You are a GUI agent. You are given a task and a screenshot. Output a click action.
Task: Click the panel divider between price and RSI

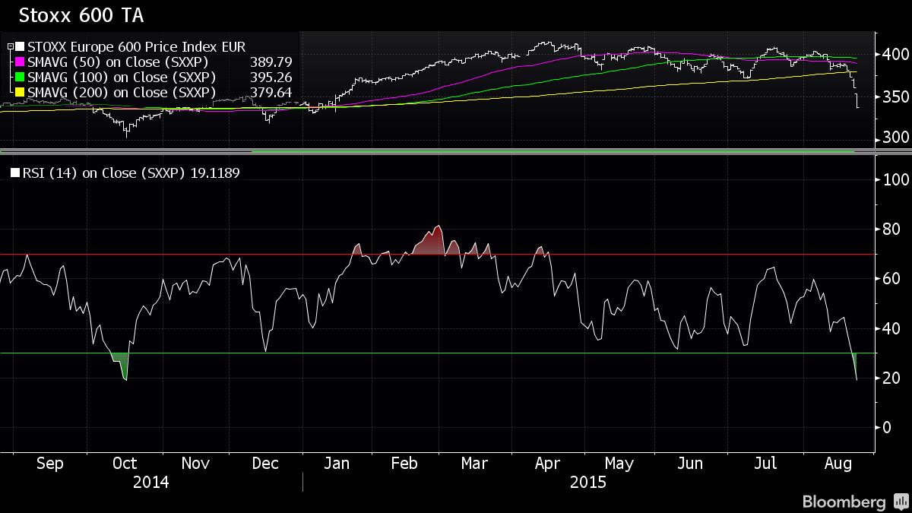456,152
